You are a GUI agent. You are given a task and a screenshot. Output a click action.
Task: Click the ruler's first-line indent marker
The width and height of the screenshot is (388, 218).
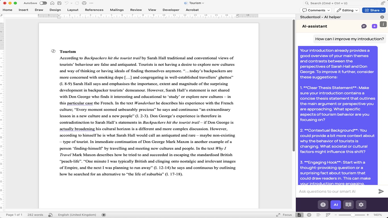pos(59,15)
